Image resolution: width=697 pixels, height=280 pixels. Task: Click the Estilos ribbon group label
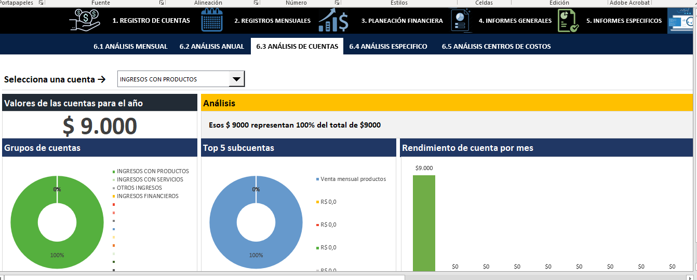click(x=399, y=3)
